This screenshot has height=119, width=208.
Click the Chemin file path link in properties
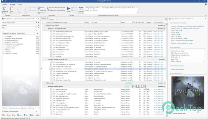click(x=190, y=26)
